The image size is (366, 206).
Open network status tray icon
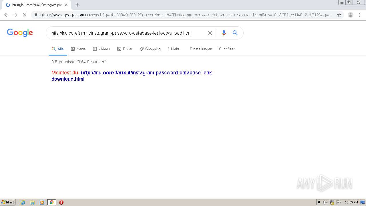pyautogui.click(x=332, y=202)
